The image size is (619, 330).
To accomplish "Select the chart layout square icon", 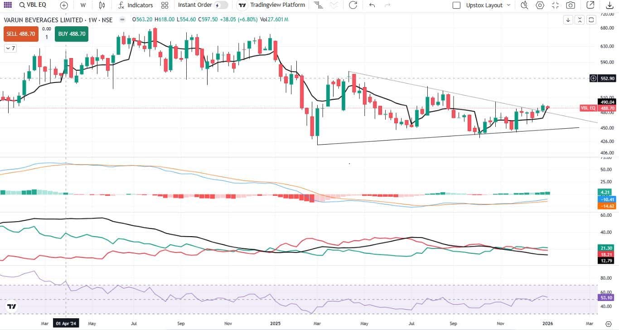I will (x=457, y=5).
